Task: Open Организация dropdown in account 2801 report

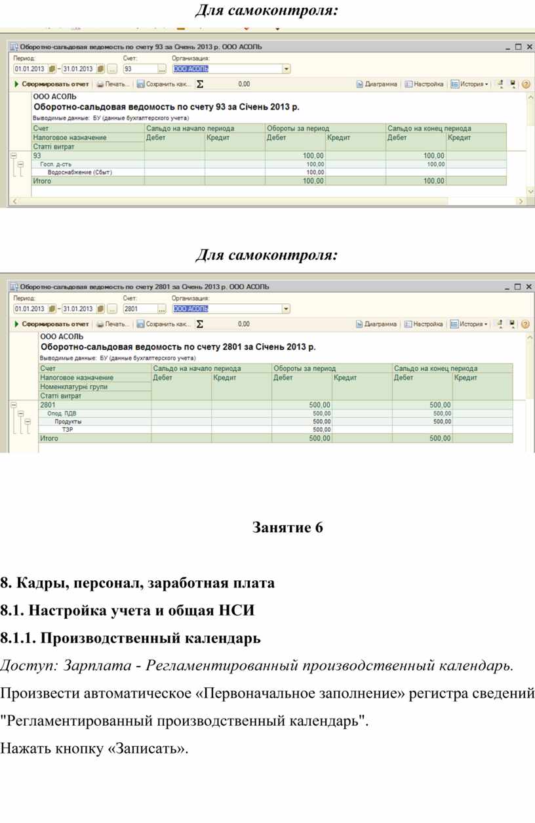Action: click(x=286, y=308)
